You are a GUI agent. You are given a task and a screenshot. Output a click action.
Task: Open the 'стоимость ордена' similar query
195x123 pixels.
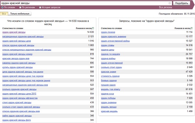pos(110,76)
